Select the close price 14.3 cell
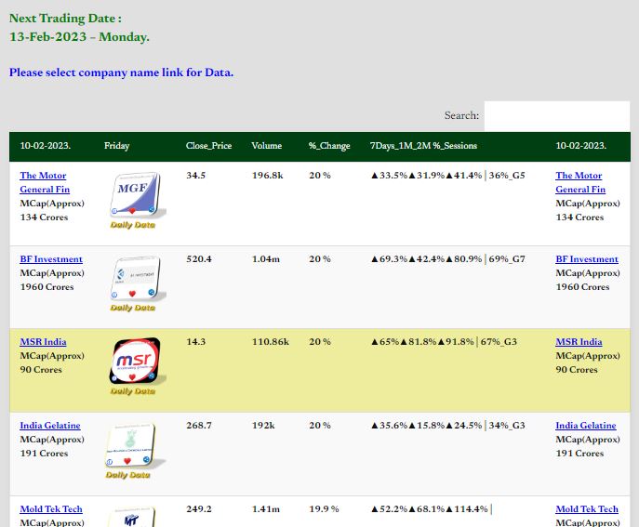Viewport: 639px width, 527px height. [x=195, y=342]
